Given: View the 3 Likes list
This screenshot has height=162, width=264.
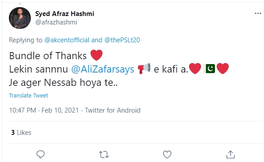Looking at the screenshot, I should click(21, 133).
